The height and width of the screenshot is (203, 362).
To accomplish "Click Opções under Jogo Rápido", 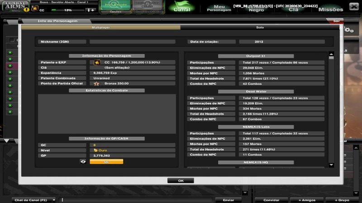I will click(116, 12).
